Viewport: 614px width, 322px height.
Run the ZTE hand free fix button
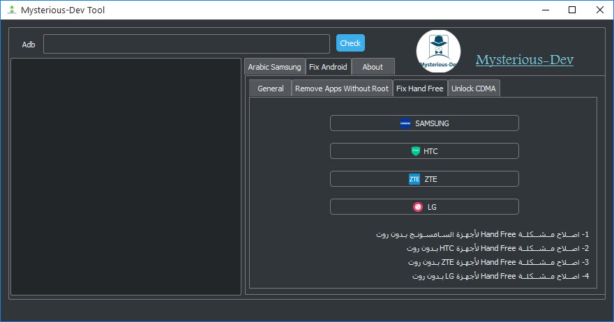coord(424,179)
